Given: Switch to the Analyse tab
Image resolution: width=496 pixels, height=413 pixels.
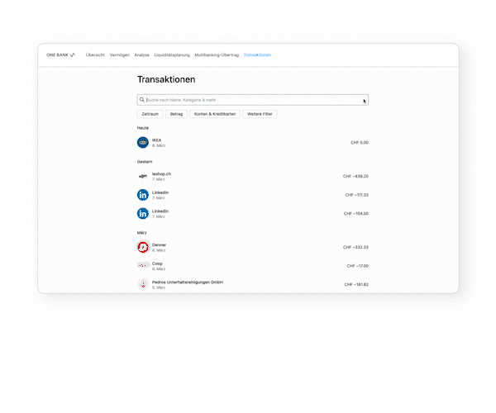Looking at the screenshot, I should coord(141,55).
